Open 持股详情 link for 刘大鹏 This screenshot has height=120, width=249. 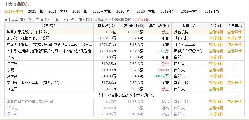216,76
